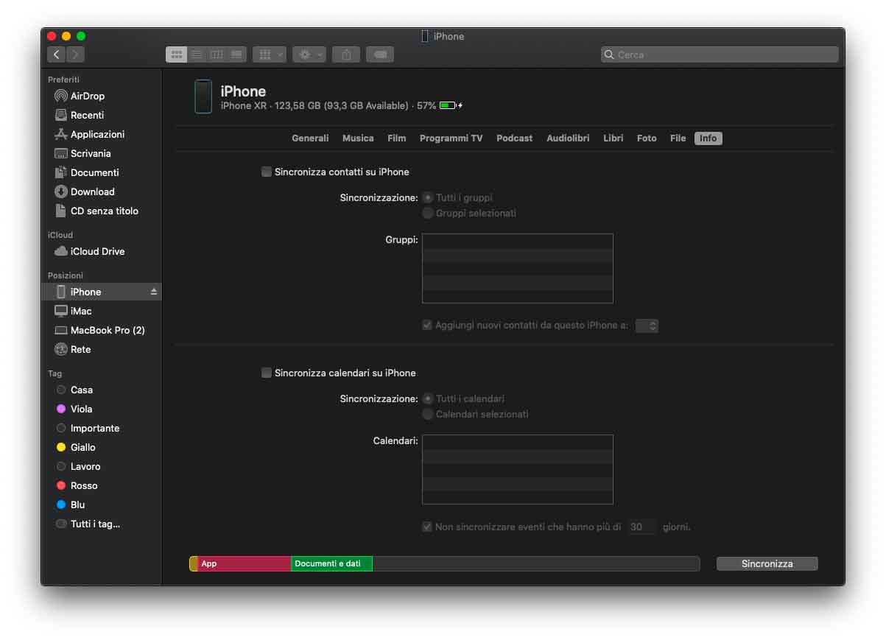Select iMac under Posizioni
Viewport: 886px width, 640px height.
[102, 311]
